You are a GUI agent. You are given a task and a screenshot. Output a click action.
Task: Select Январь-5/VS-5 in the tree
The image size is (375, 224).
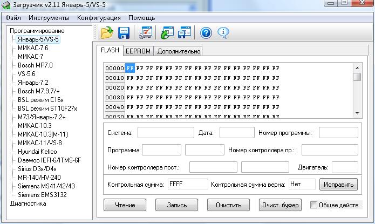pos(38,39)
